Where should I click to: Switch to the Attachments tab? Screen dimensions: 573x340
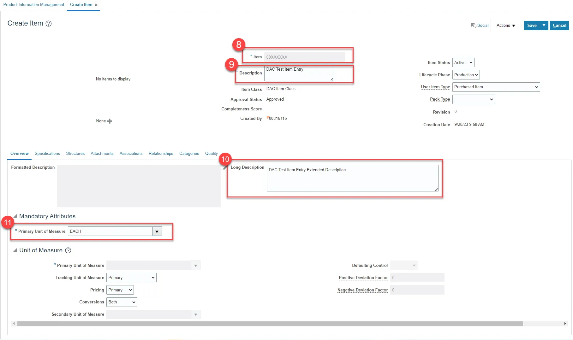point(102,154)
